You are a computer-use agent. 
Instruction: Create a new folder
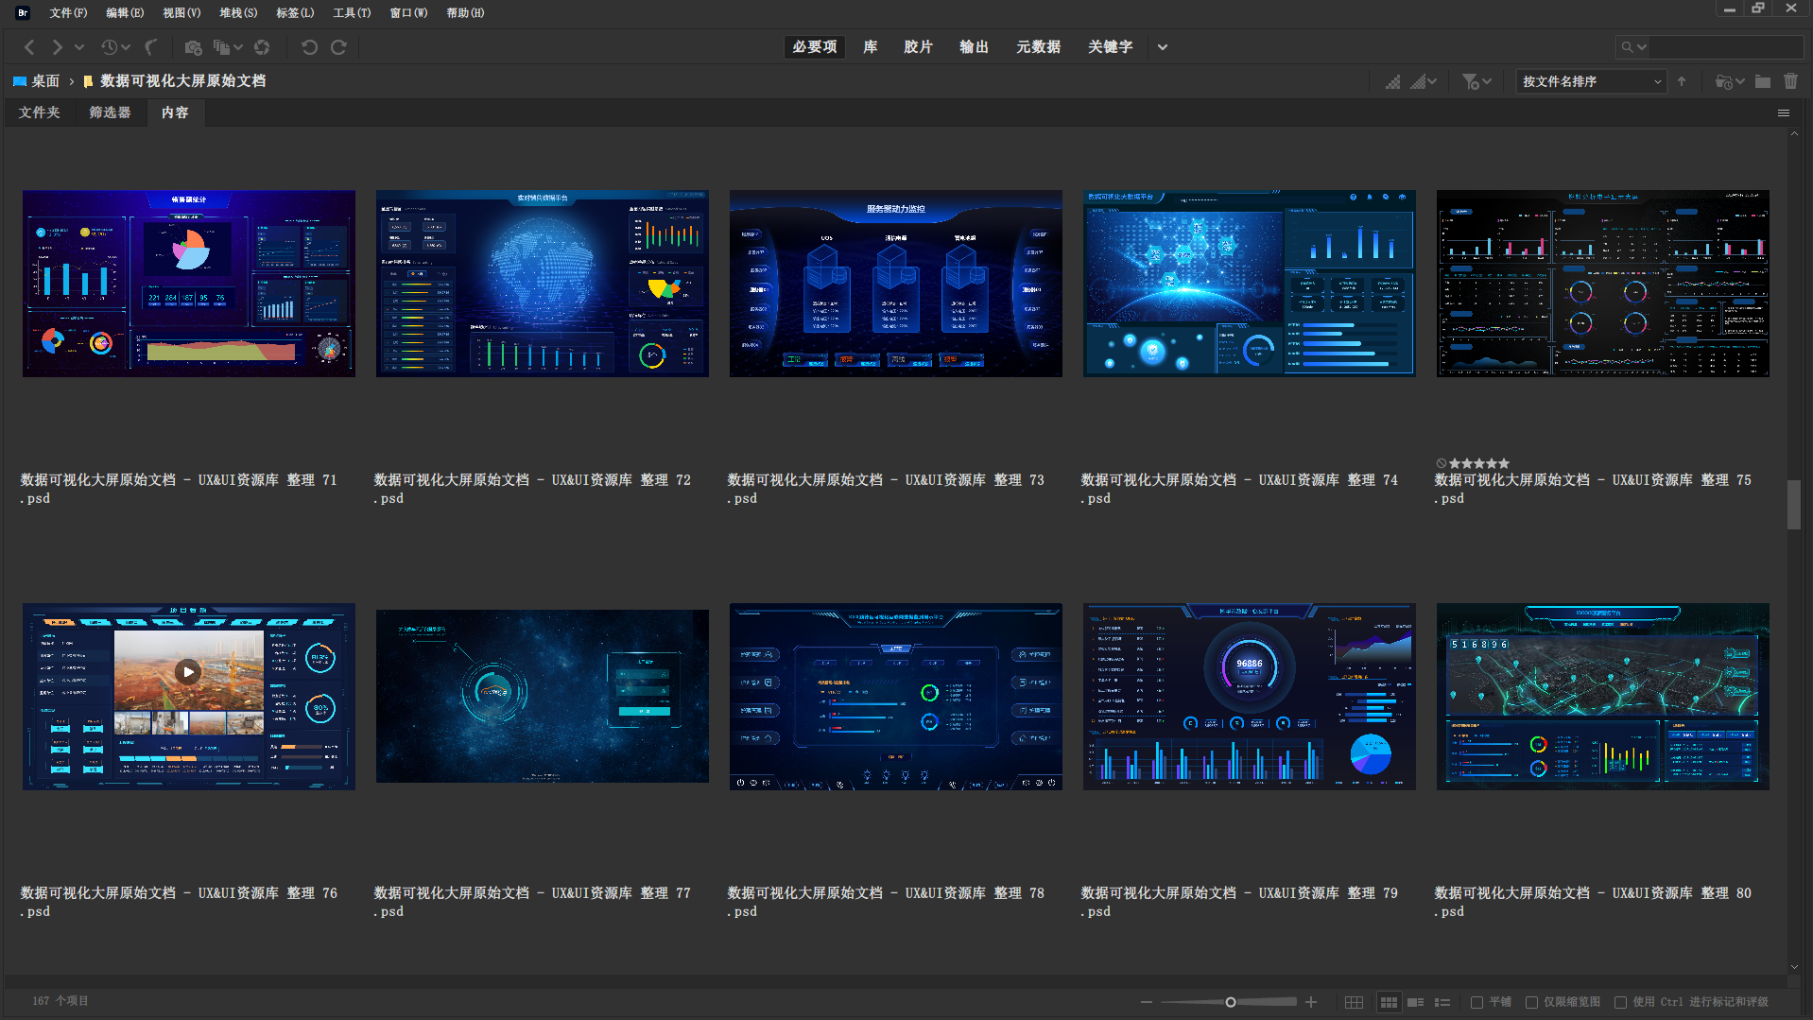[1763, 82]
